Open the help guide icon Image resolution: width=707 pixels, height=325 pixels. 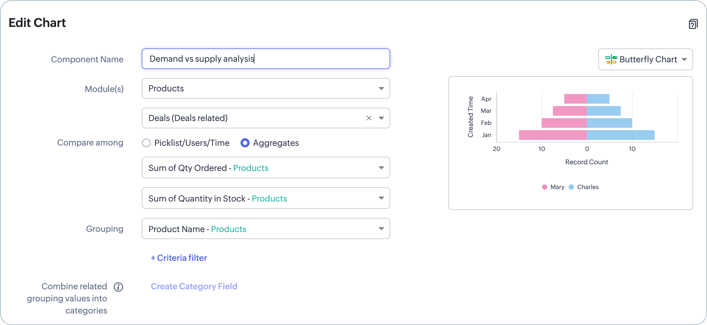point(693,24)
